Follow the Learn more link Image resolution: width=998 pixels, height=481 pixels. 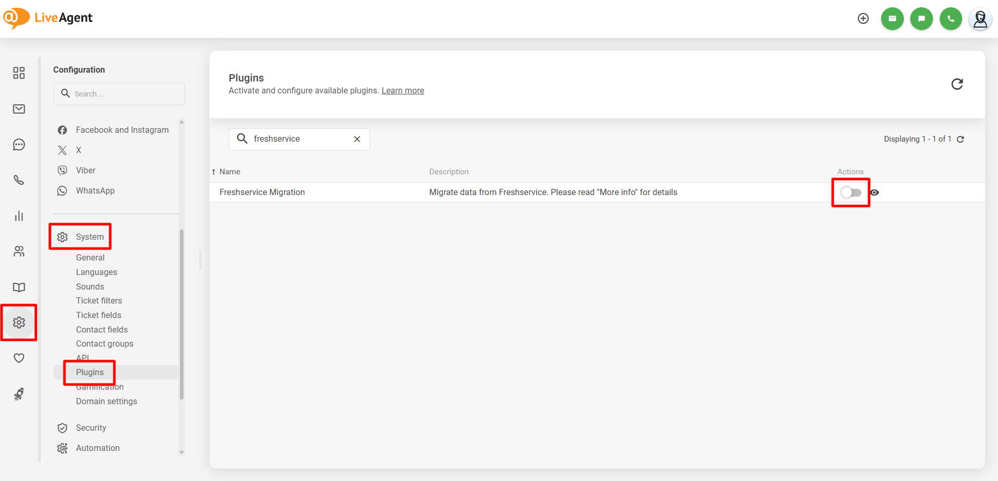tap(403, 91)
